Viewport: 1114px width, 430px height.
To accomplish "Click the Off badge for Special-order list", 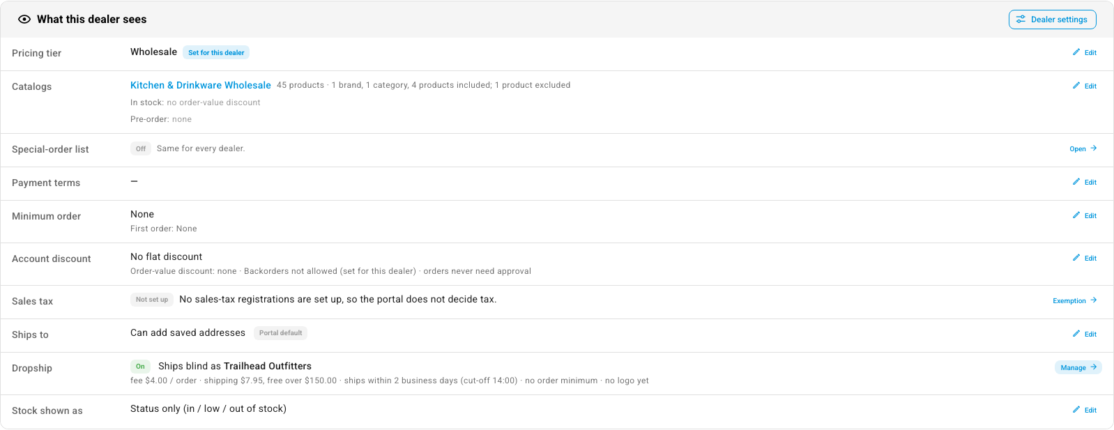I will pyautogui.click(x=141, y=148).
